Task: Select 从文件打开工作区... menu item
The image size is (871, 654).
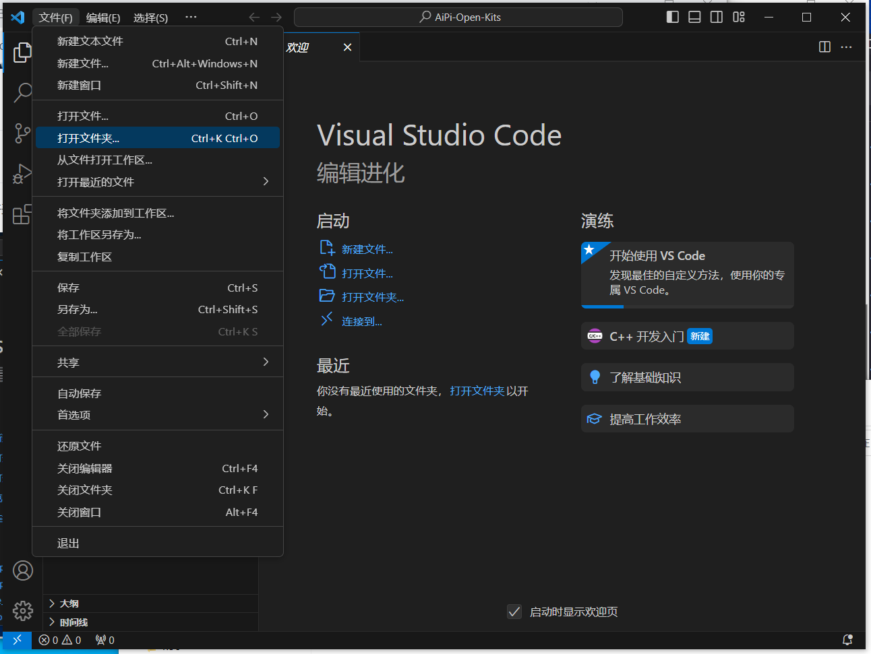Action: pyautogui.click(x=158, y=160)
